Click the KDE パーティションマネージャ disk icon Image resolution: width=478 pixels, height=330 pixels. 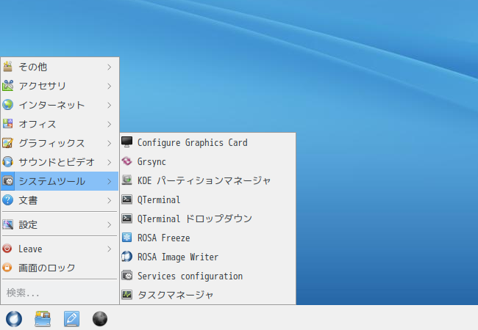click(x=126, y=180)
